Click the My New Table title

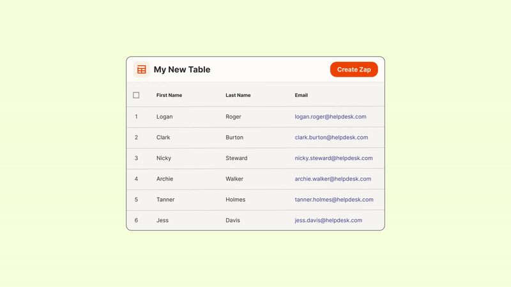181,70
